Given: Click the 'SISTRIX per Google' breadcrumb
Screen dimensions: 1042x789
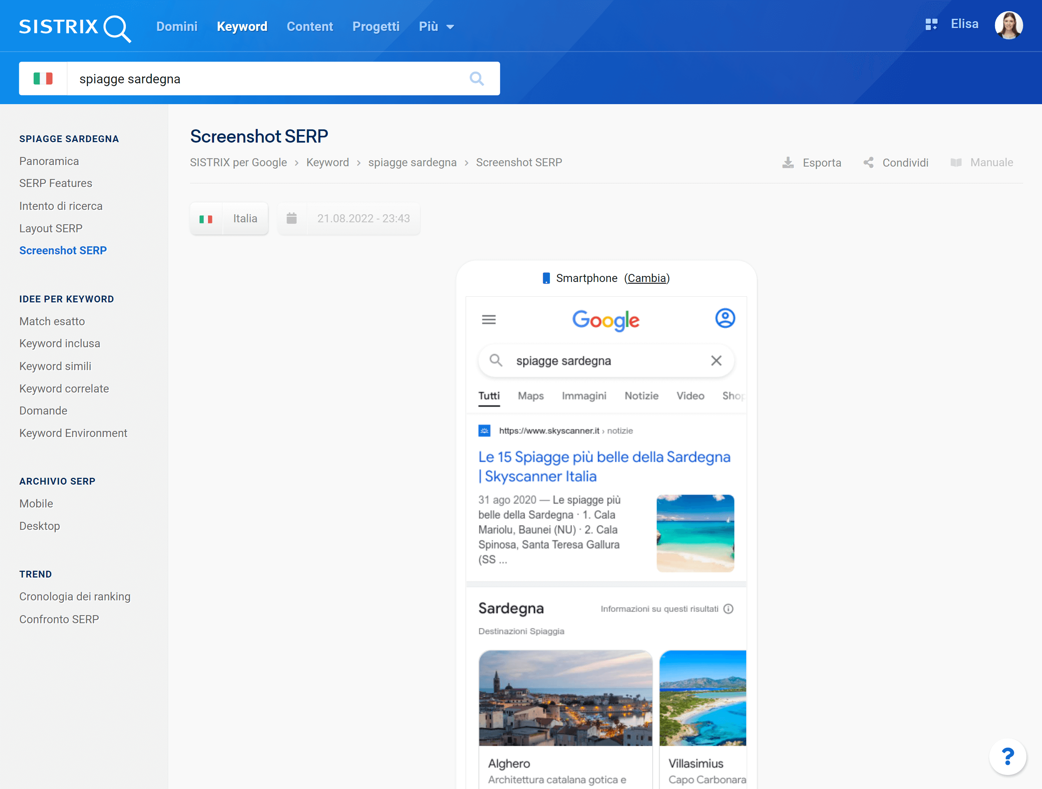Looking at the screenshot, I should point(238,163).
